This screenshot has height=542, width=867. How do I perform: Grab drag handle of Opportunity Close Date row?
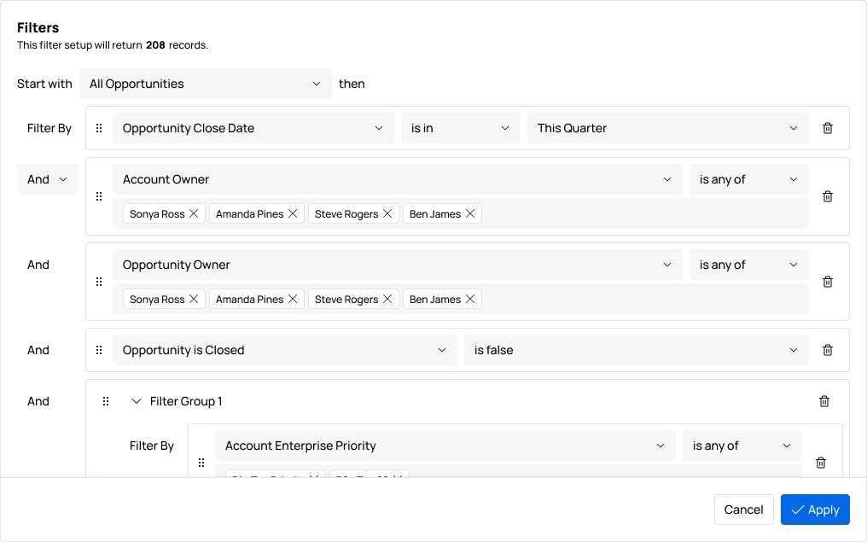(99, 128)
